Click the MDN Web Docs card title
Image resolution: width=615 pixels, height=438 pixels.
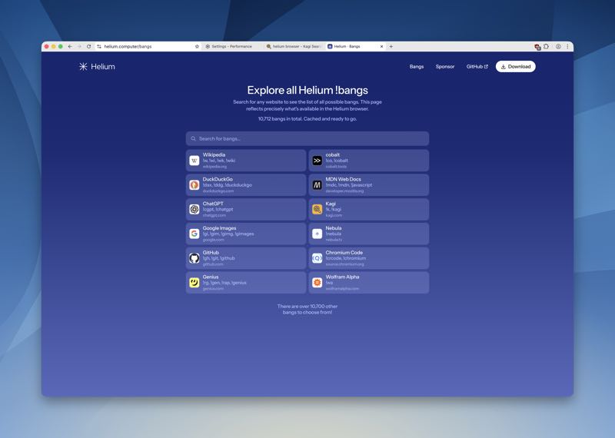[343, 179]
